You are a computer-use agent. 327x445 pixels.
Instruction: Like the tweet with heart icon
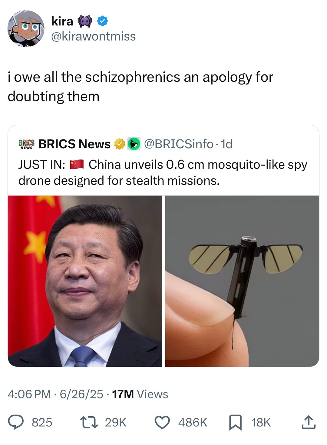click(x=163, y=422)
